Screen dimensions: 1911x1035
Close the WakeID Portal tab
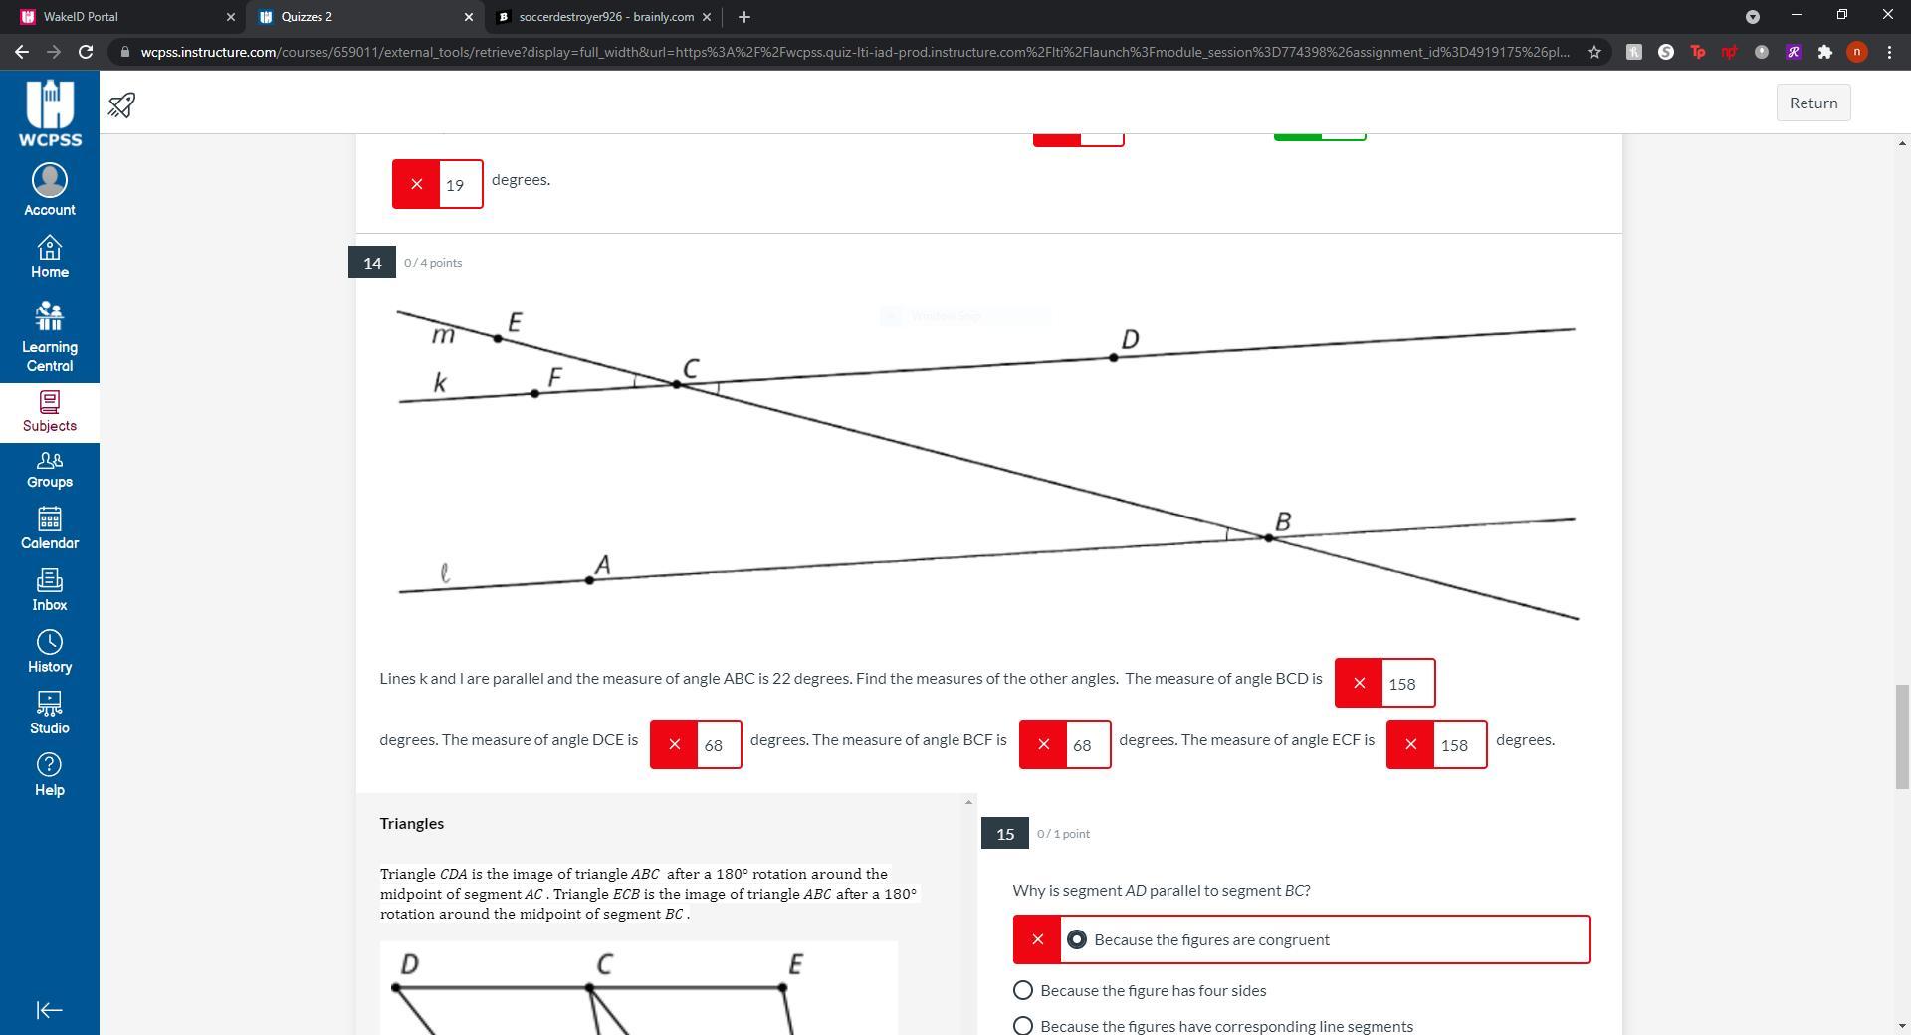pyautogui.click(x=231, y=17)
